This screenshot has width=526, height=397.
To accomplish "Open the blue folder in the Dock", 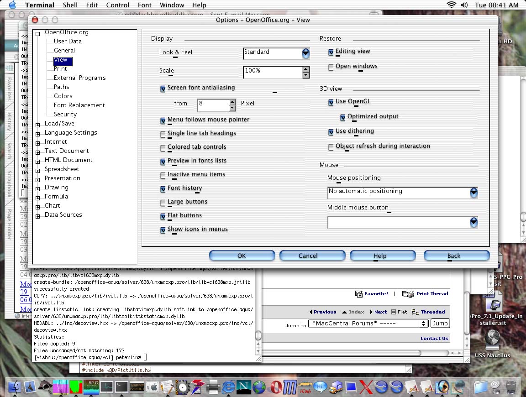I will pyautogui.click(x=481, y=387).
